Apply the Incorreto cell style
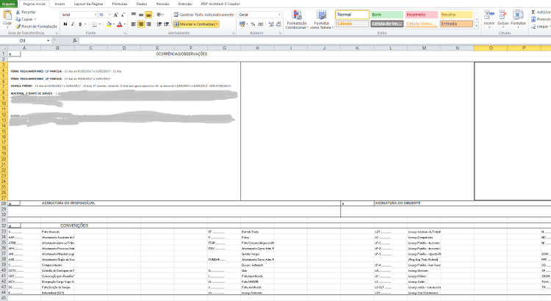Image resolution: width=551 pixels, height=301 pixels. [x=422, y=15]
